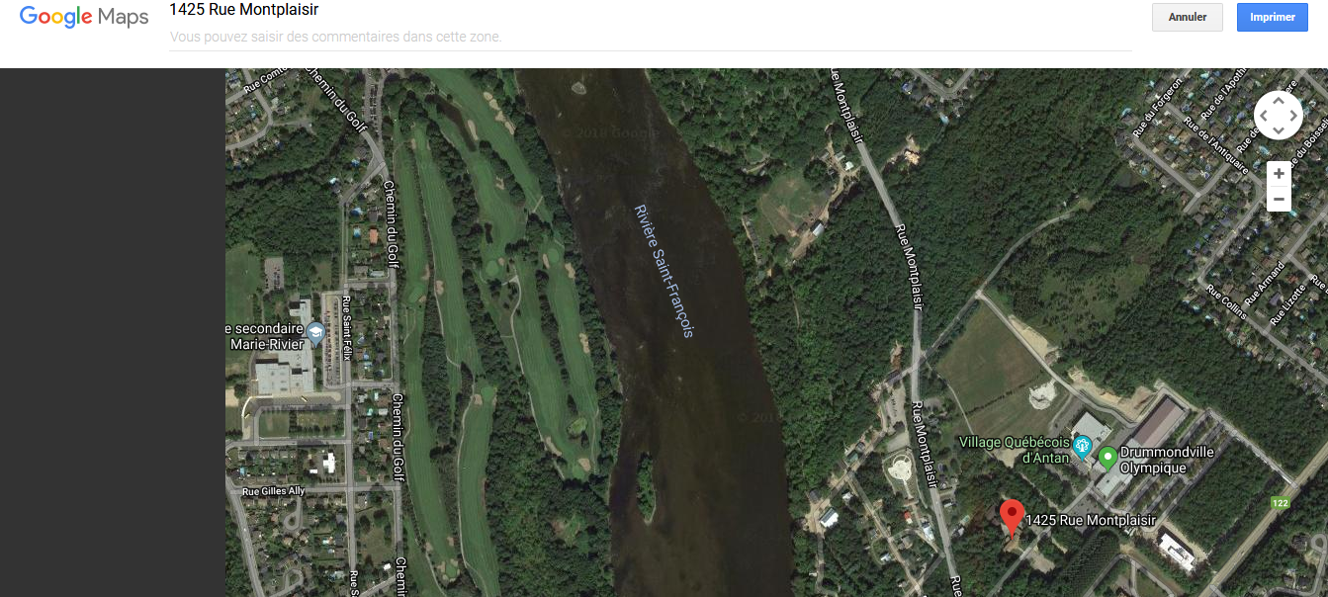1328x597 pixels.
Task: Open the Google Maps logo
Action: click(84, 17)
